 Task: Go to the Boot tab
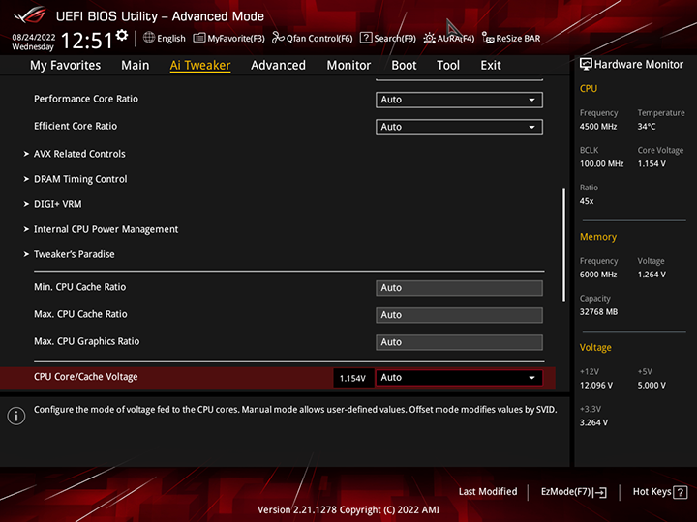pos(404,66)
